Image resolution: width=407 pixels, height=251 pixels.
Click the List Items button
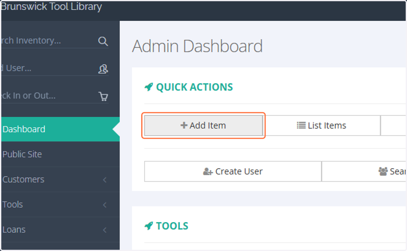322,125
